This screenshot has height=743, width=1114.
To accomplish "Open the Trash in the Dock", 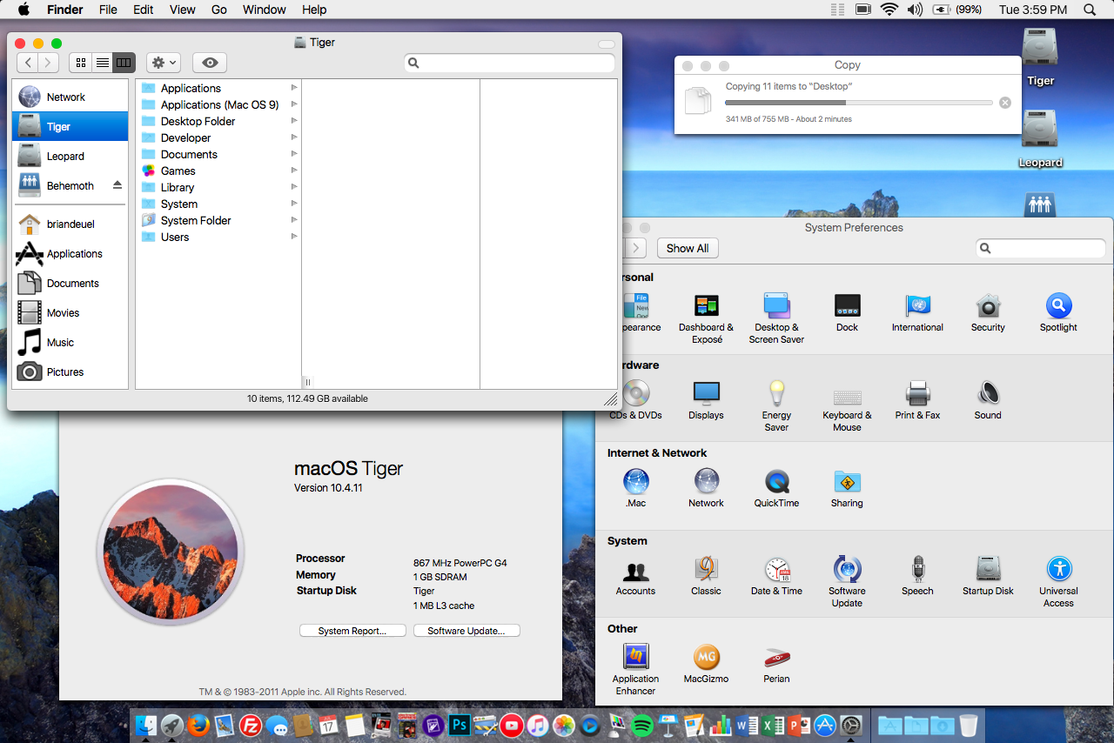I will pos(968,725).
